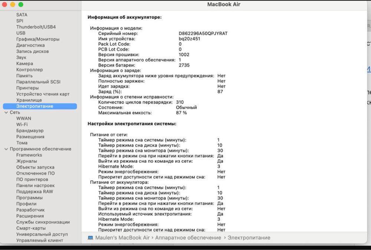Select Профили in the sidebar

click(x=26, y=204)
